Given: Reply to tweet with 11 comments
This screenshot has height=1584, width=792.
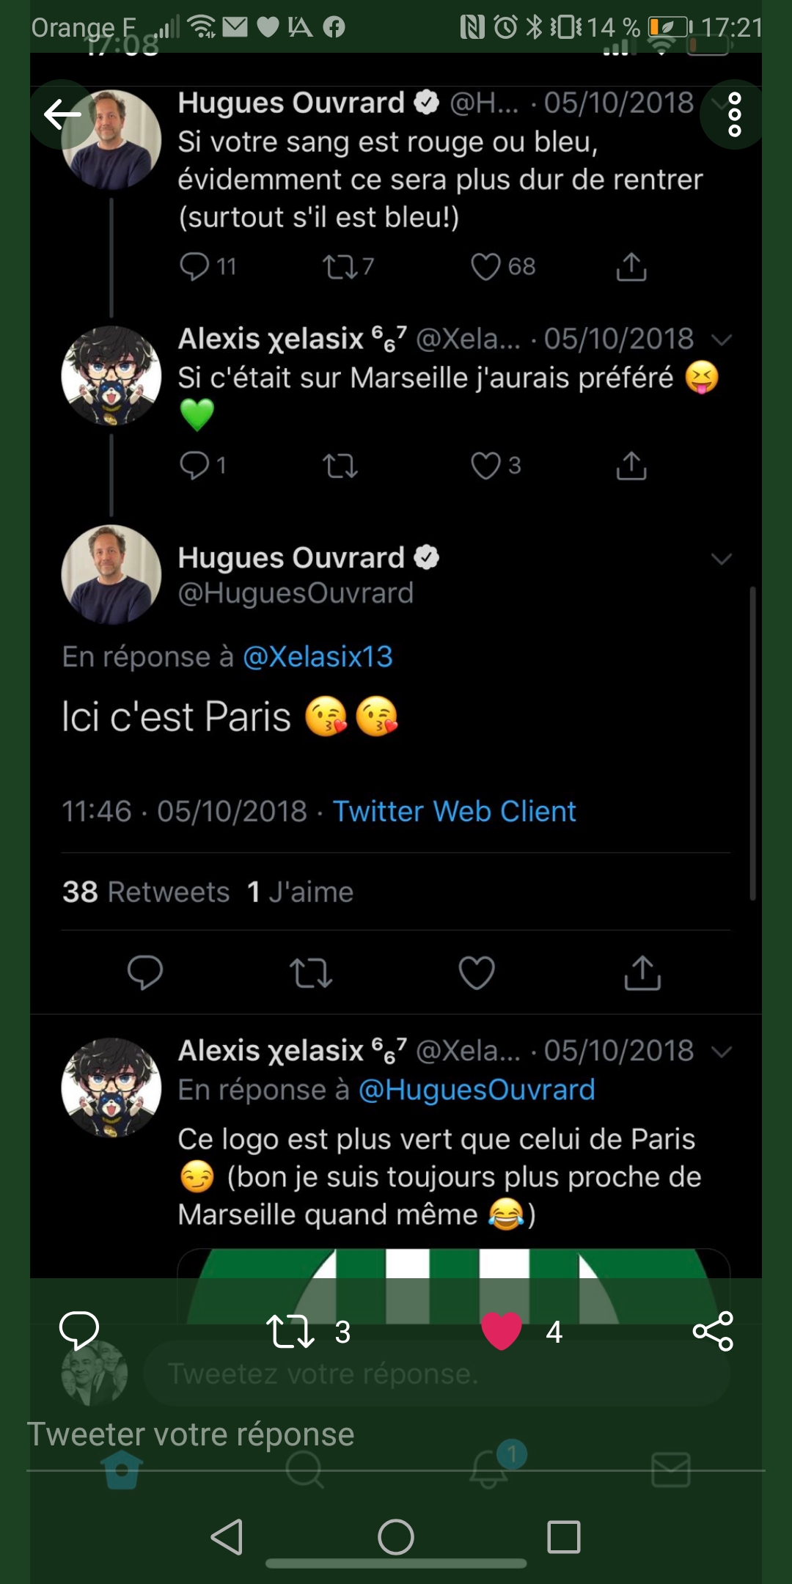Looking at the screenshot, I should point(195,267).
